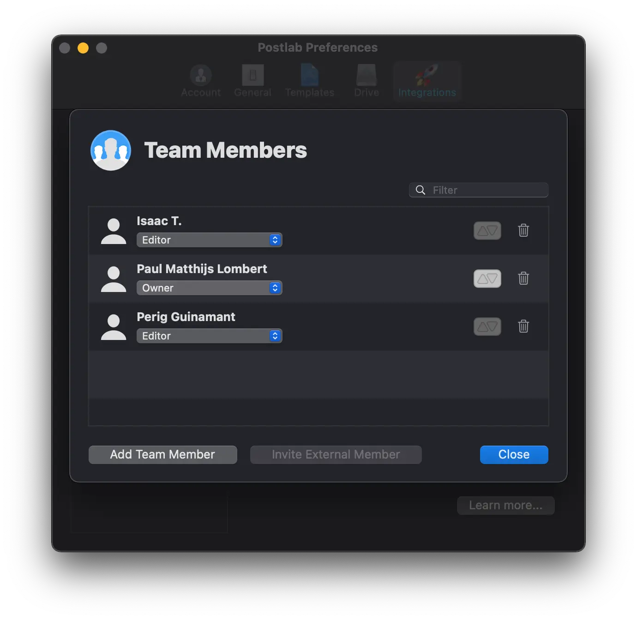Image resolution: width=637 pixels, height=620 pixels.
Task: Click Isaac T. avatar icon
Action: pyautogui.click(x=114, y=231)
